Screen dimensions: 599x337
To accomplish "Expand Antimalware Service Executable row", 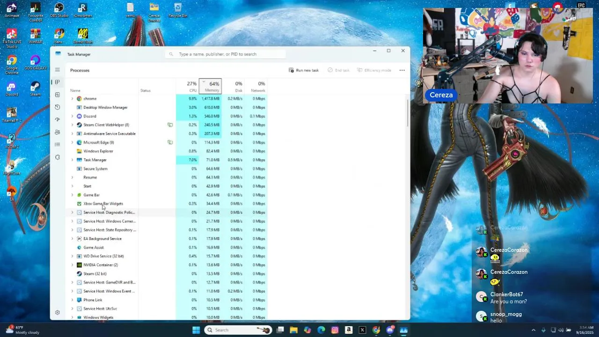I will (72, 134).
